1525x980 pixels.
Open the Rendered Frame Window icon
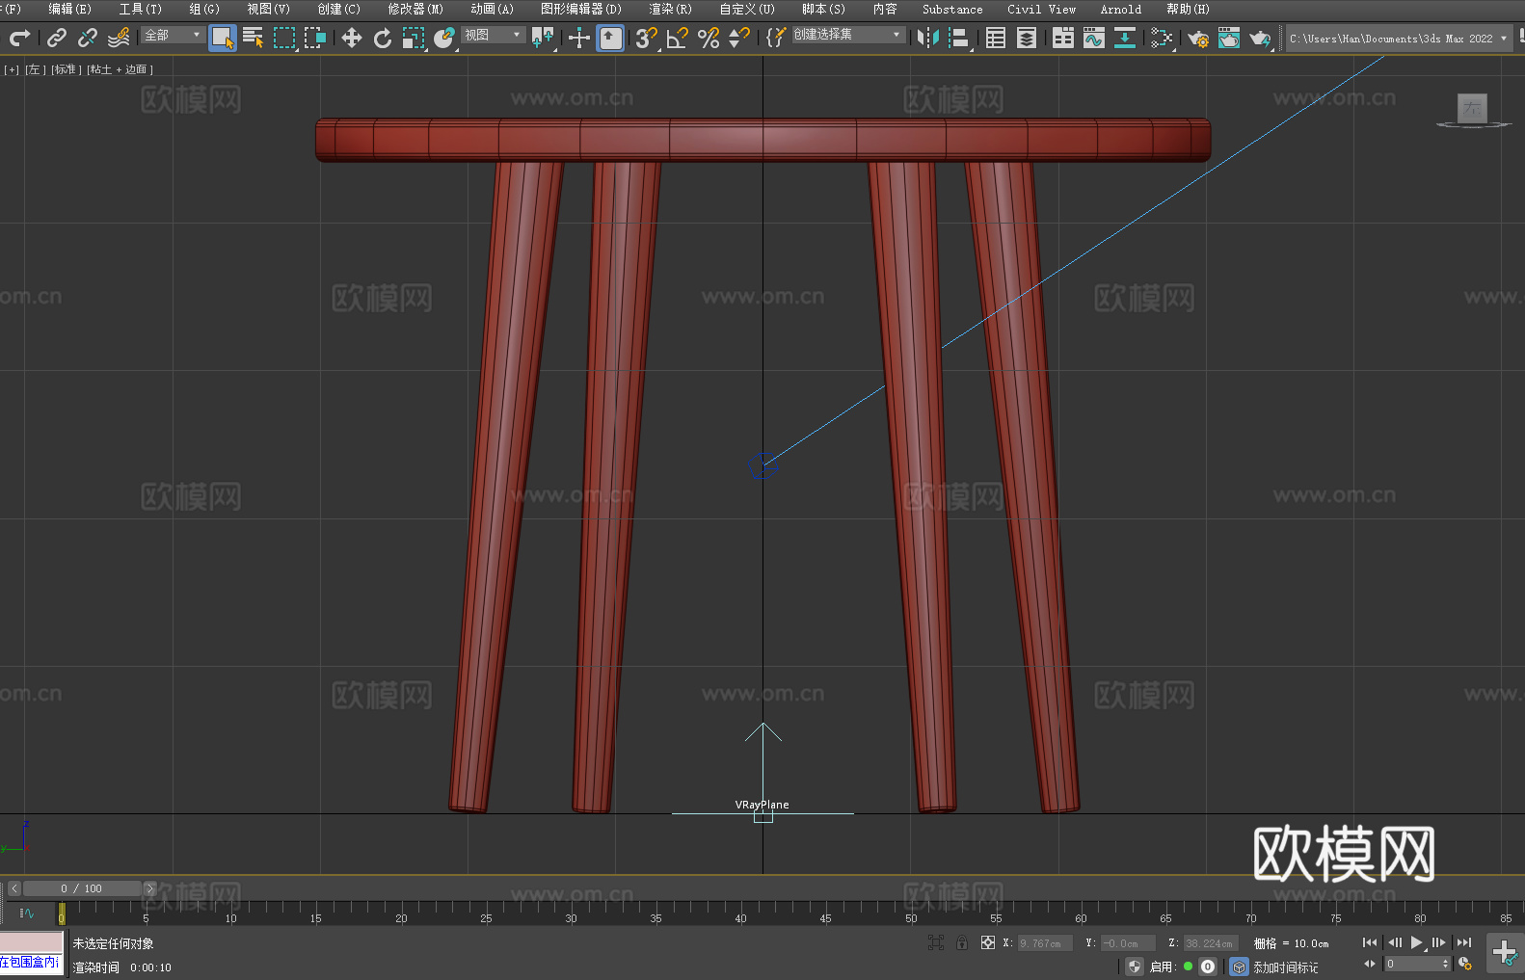1229,38
